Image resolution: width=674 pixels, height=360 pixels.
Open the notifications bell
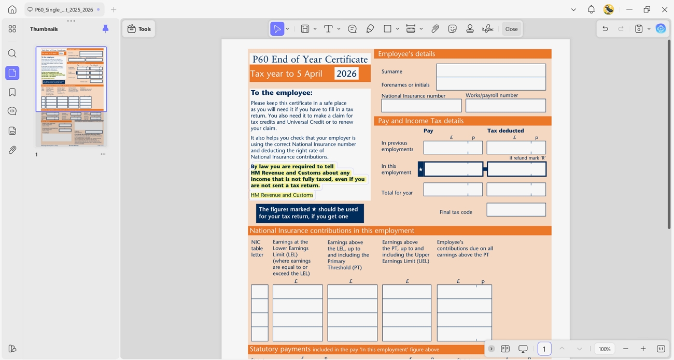pos(592,9)
